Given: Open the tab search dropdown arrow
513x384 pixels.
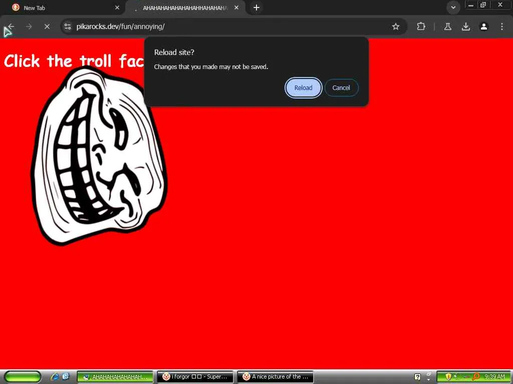Looking at the screenshot, I should pyautogui.click(x=453, y=7).
